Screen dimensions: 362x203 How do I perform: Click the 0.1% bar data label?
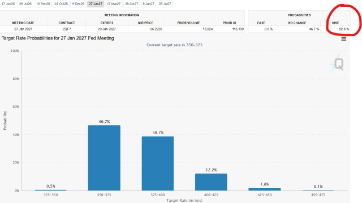(x=318, y=187)
